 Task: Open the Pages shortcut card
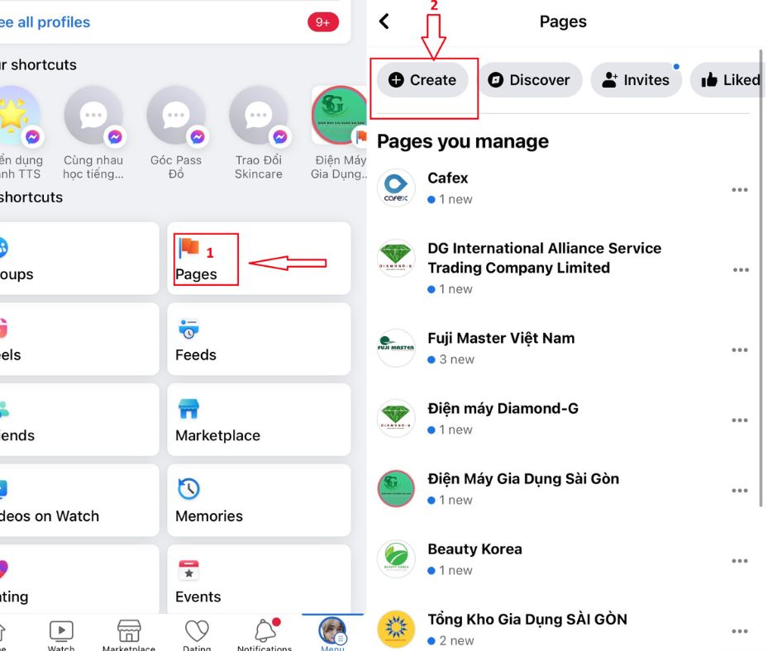pyautogui.click(x=259, y=259)
